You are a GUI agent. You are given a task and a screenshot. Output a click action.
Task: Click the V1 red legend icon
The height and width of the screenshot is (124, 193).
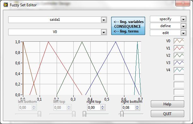point(179,48)
